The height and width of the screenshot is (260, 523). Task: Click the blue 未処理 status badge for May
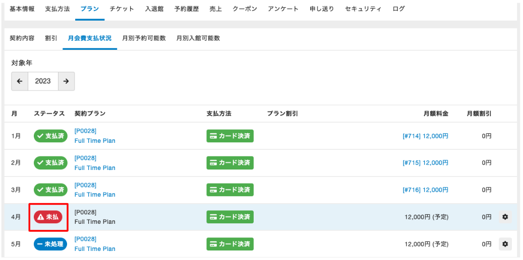[50, 244]
